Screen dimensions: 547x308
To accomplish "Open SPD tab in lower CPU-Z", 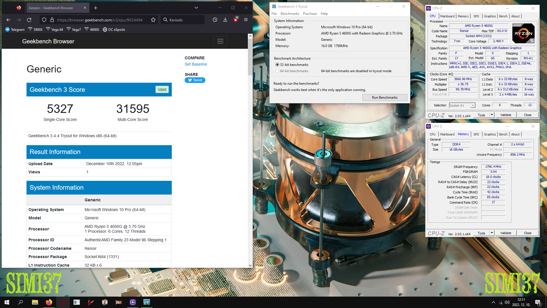I will coord(476,134).
